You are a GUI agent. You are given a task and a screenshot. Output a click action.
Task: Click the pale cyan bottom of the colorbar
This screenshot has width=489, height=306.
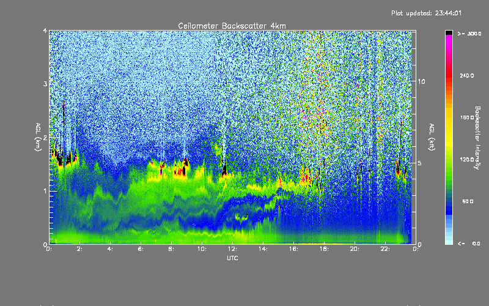click(x=449, y=241)
